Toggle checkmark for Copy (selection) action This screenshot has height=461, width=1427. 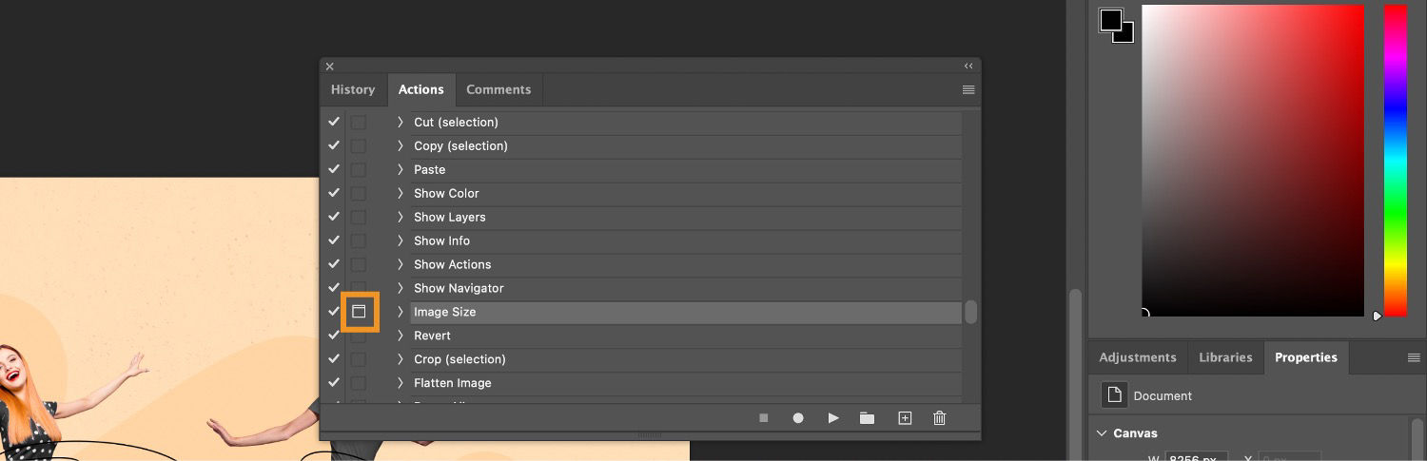pyautogui.click(x=333, y=145)
